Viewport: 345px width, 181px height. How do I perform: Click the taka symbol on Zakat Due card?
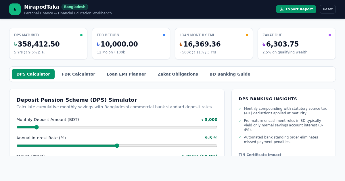264,45
